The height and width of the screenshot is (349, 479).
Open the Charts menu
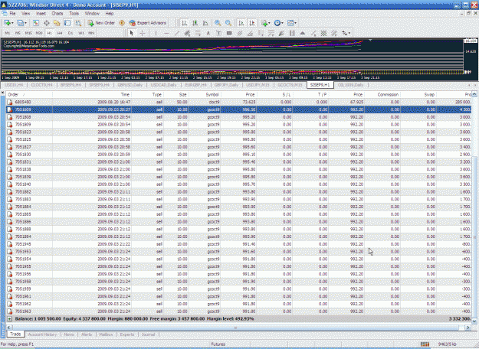point(57,14)
